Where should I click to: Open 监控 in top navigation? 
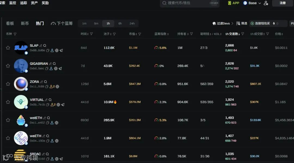tap(13, 3)
